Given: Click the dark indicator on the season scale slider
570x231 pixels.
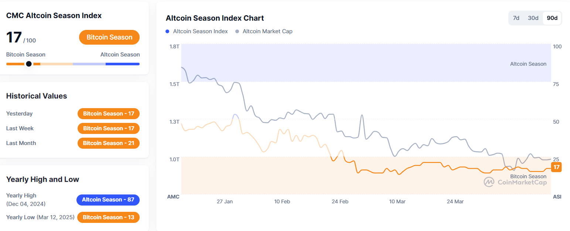Looking at the screenshot, I should (29, 63).
